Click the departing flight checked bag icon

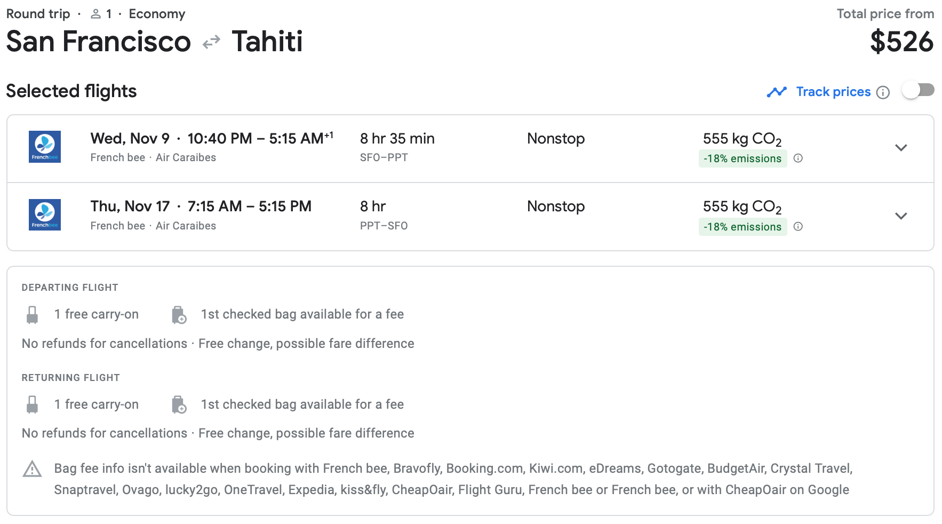(179, 315)
